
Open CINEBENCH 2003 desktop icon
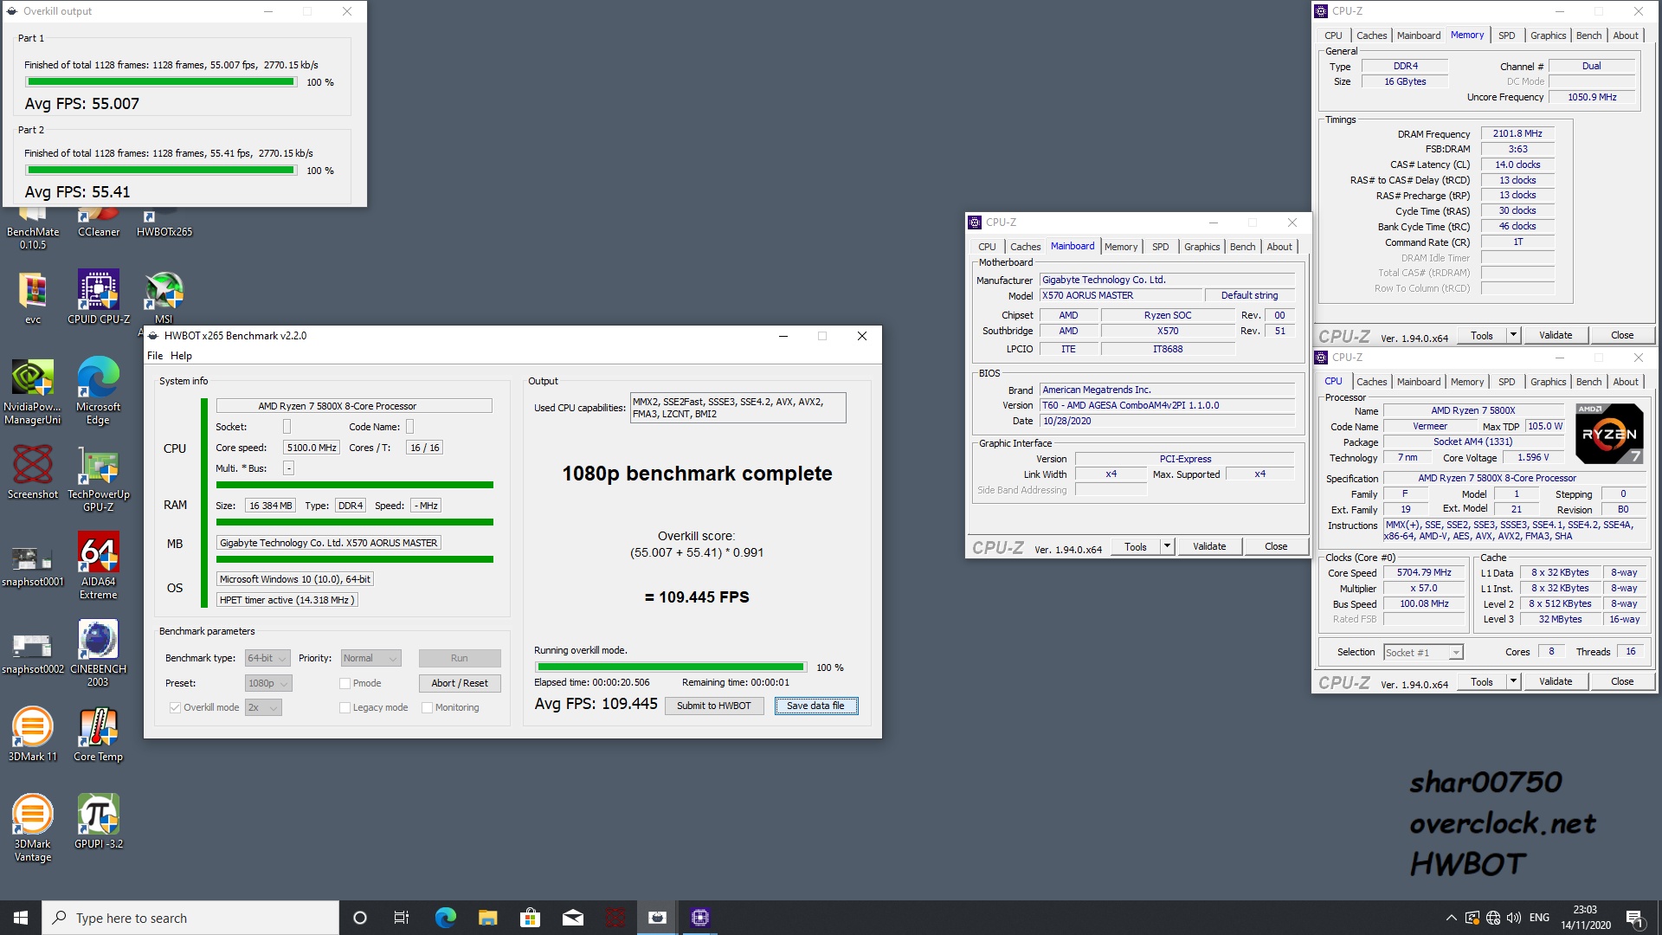tap(99, 654)
